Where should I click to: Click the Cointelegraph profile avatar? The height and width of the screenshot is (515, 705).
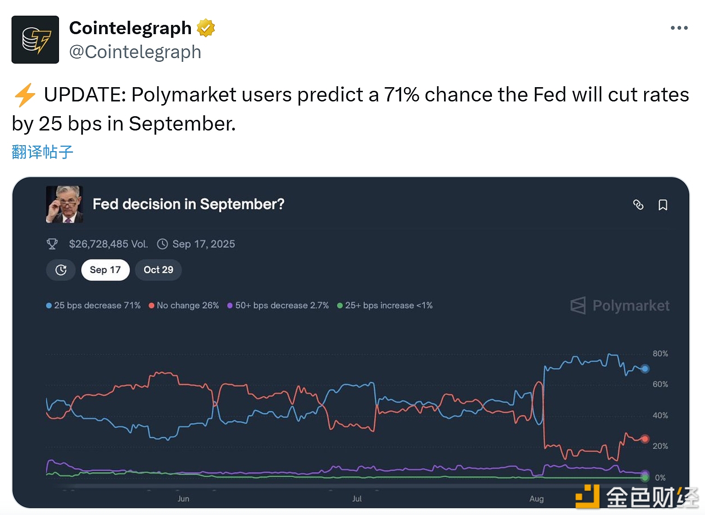[35, 40]
